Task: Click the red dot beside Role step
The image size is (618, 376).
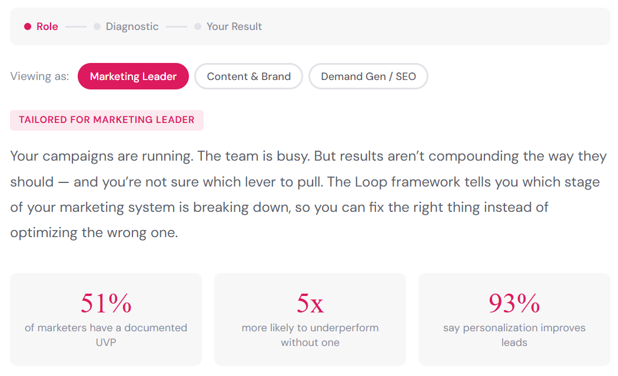Action: click(28, 26)
